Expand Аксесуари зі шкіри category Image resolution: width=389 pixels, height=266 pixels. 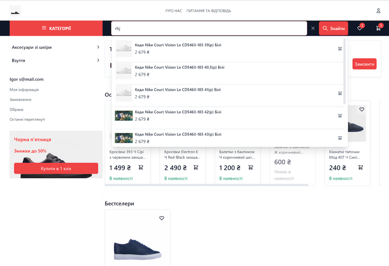tap(55, 47)
